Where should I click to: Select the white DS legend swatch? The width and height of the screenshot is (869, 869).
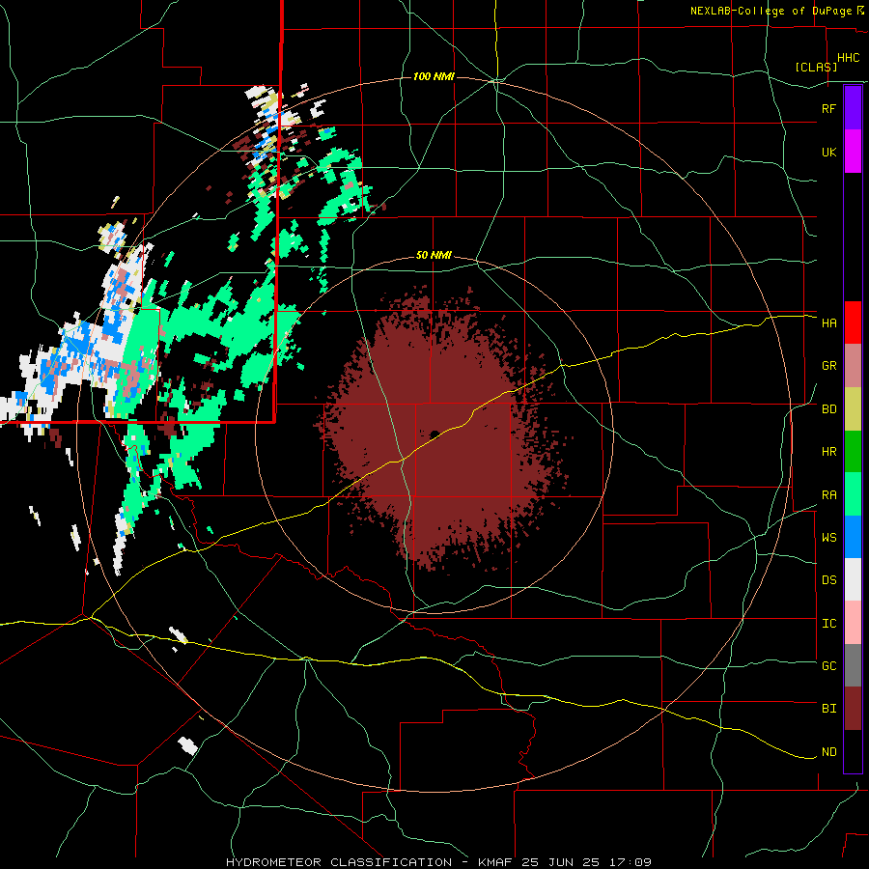853,579
